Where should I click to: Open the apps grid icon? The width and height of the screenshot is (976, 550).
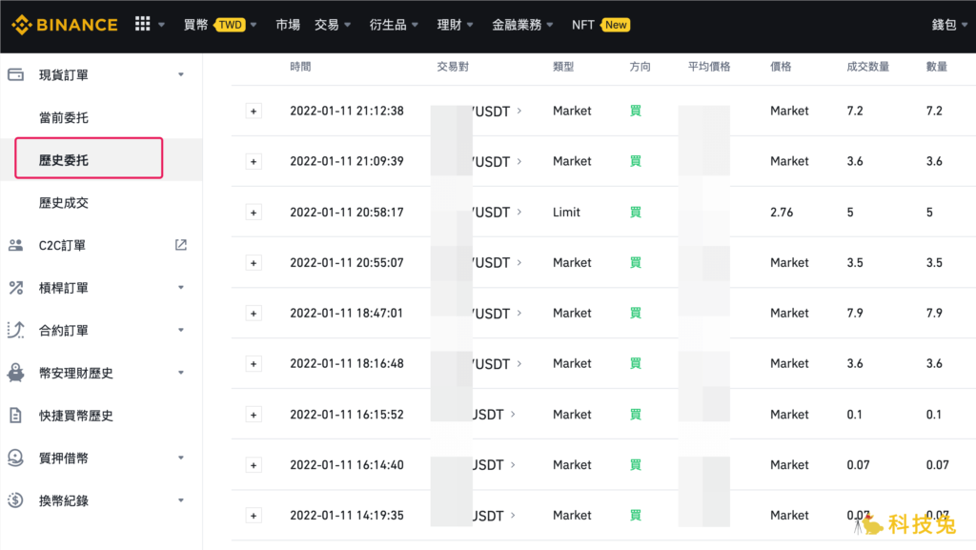(143, 24)
